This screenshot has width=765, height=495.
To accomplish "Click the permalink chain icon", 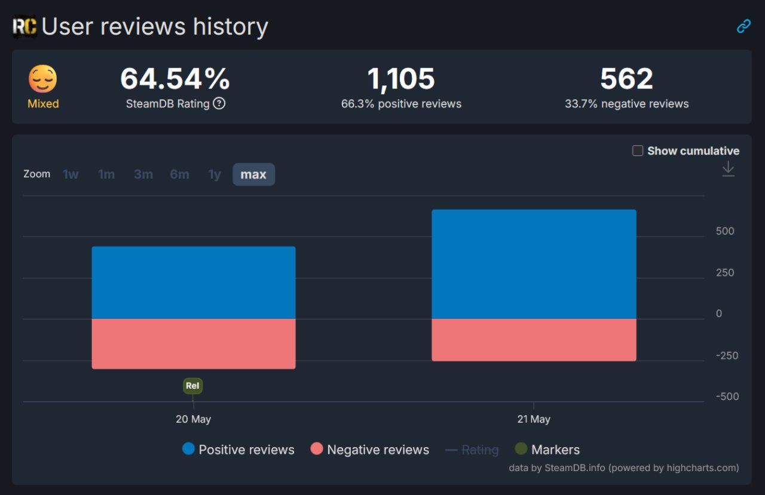I will pyautogui.click(x=743, y=26).
